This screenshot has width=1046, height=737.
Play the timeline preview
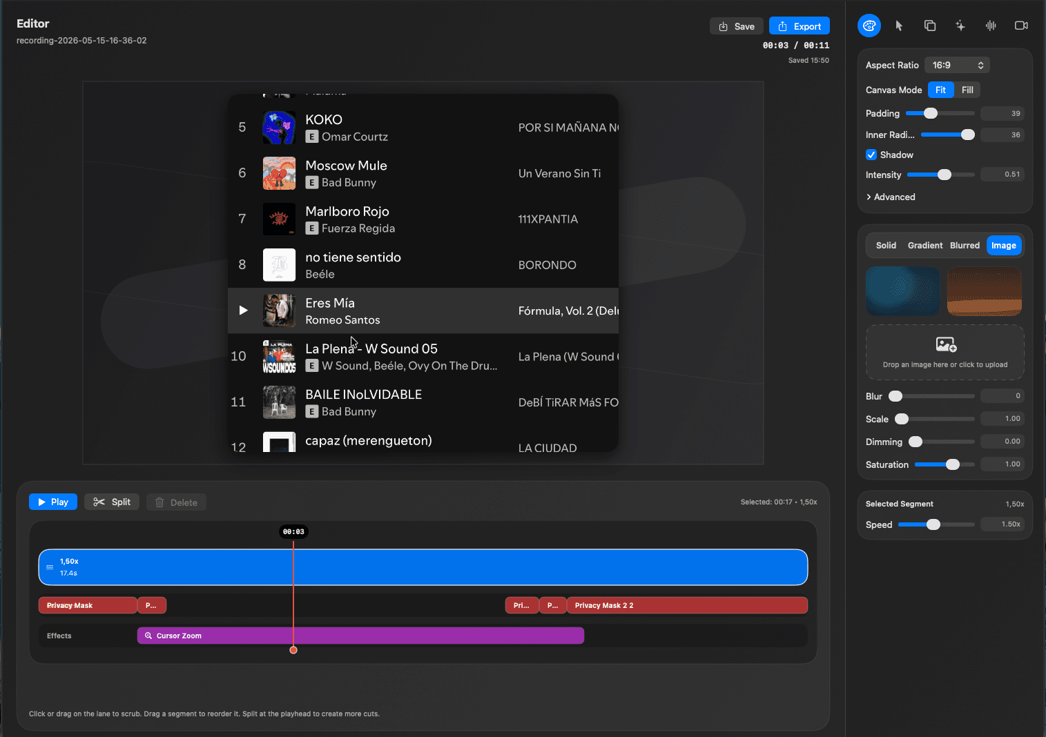(x=53, y=502)
